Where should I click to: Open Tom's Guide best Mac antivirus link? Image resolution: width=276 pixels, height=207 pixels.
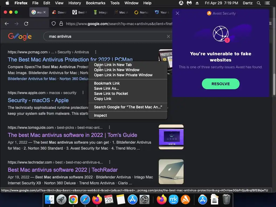[x=72, y=135]
